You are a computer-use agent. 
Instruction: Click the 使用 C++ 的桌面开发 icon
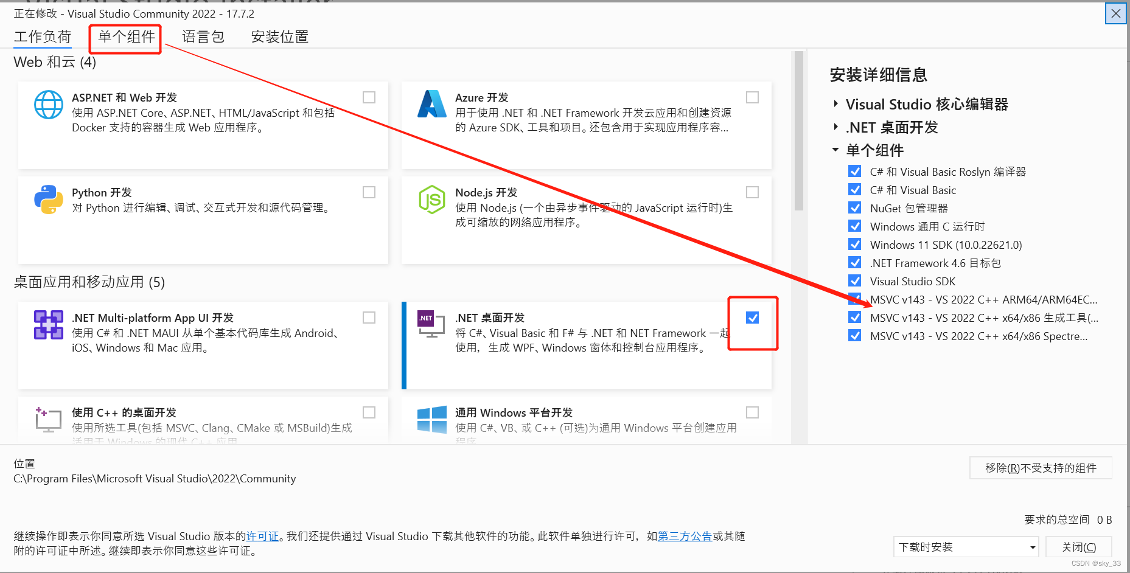[x=48, y=420]
